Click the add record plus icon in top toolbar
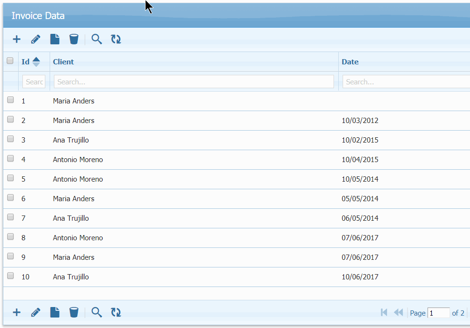470x328 pixels. tap(17, 39)
